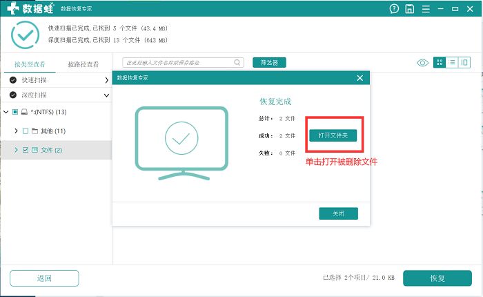Open the help chat bubble icon
483x297 pixels.
(394, 9)
